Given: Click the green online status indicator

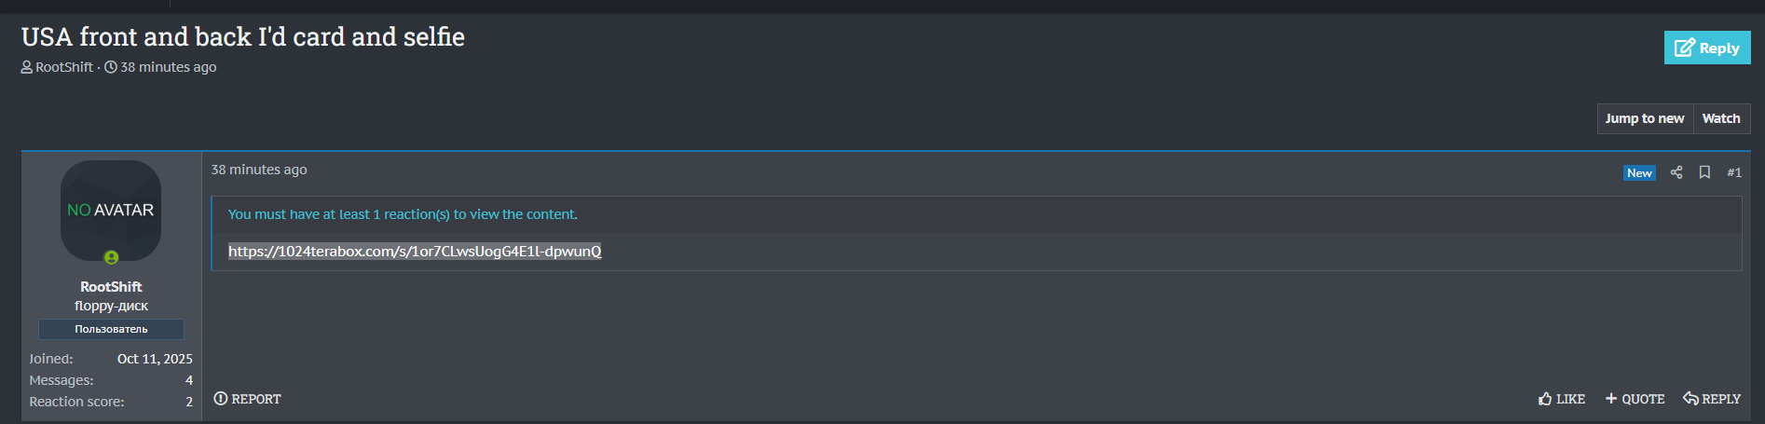Looking at the screenshot, I should coord(111,257).
